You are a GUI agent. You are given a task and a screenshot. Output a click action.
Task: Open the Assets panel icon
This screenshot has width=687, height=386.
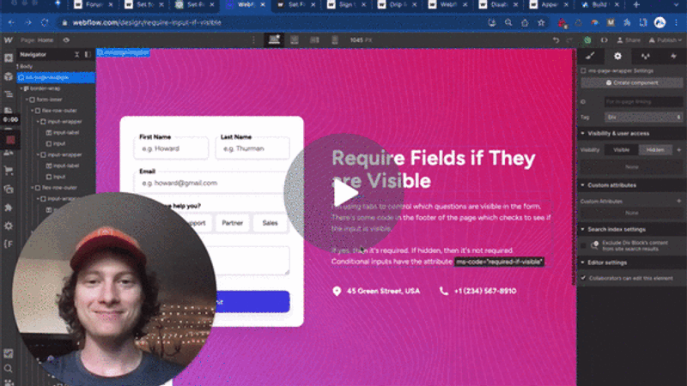[x=9, y=189]
